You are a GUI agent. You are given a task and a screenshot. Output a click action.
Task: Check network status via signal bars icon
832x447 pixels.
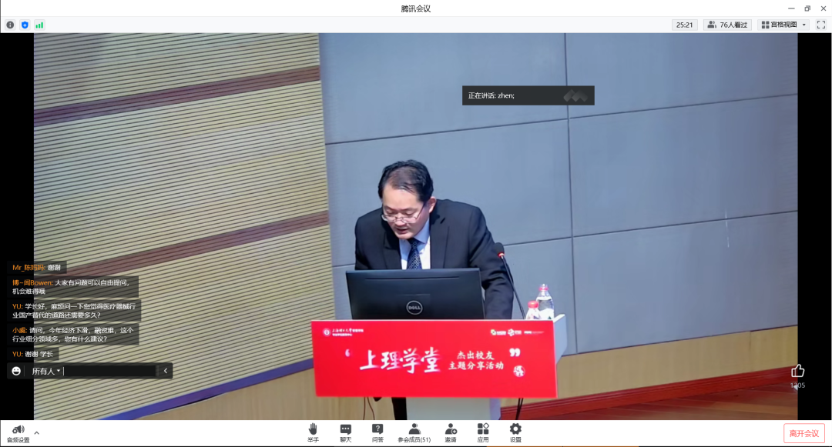point(40,24)
